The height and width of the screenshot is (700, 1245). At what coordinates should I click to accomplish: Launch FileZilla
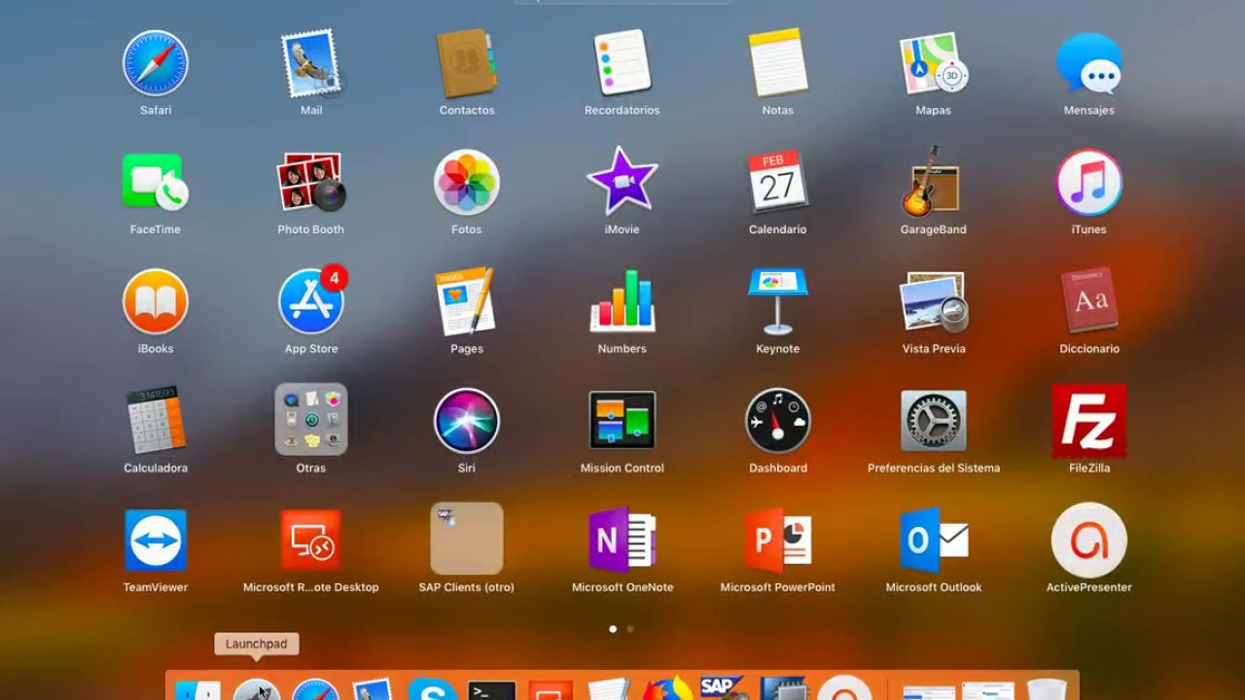click(1089, 420)
